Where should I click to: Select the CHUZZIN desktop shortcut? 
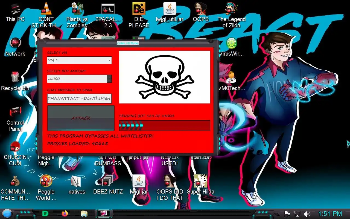(15, 153)
